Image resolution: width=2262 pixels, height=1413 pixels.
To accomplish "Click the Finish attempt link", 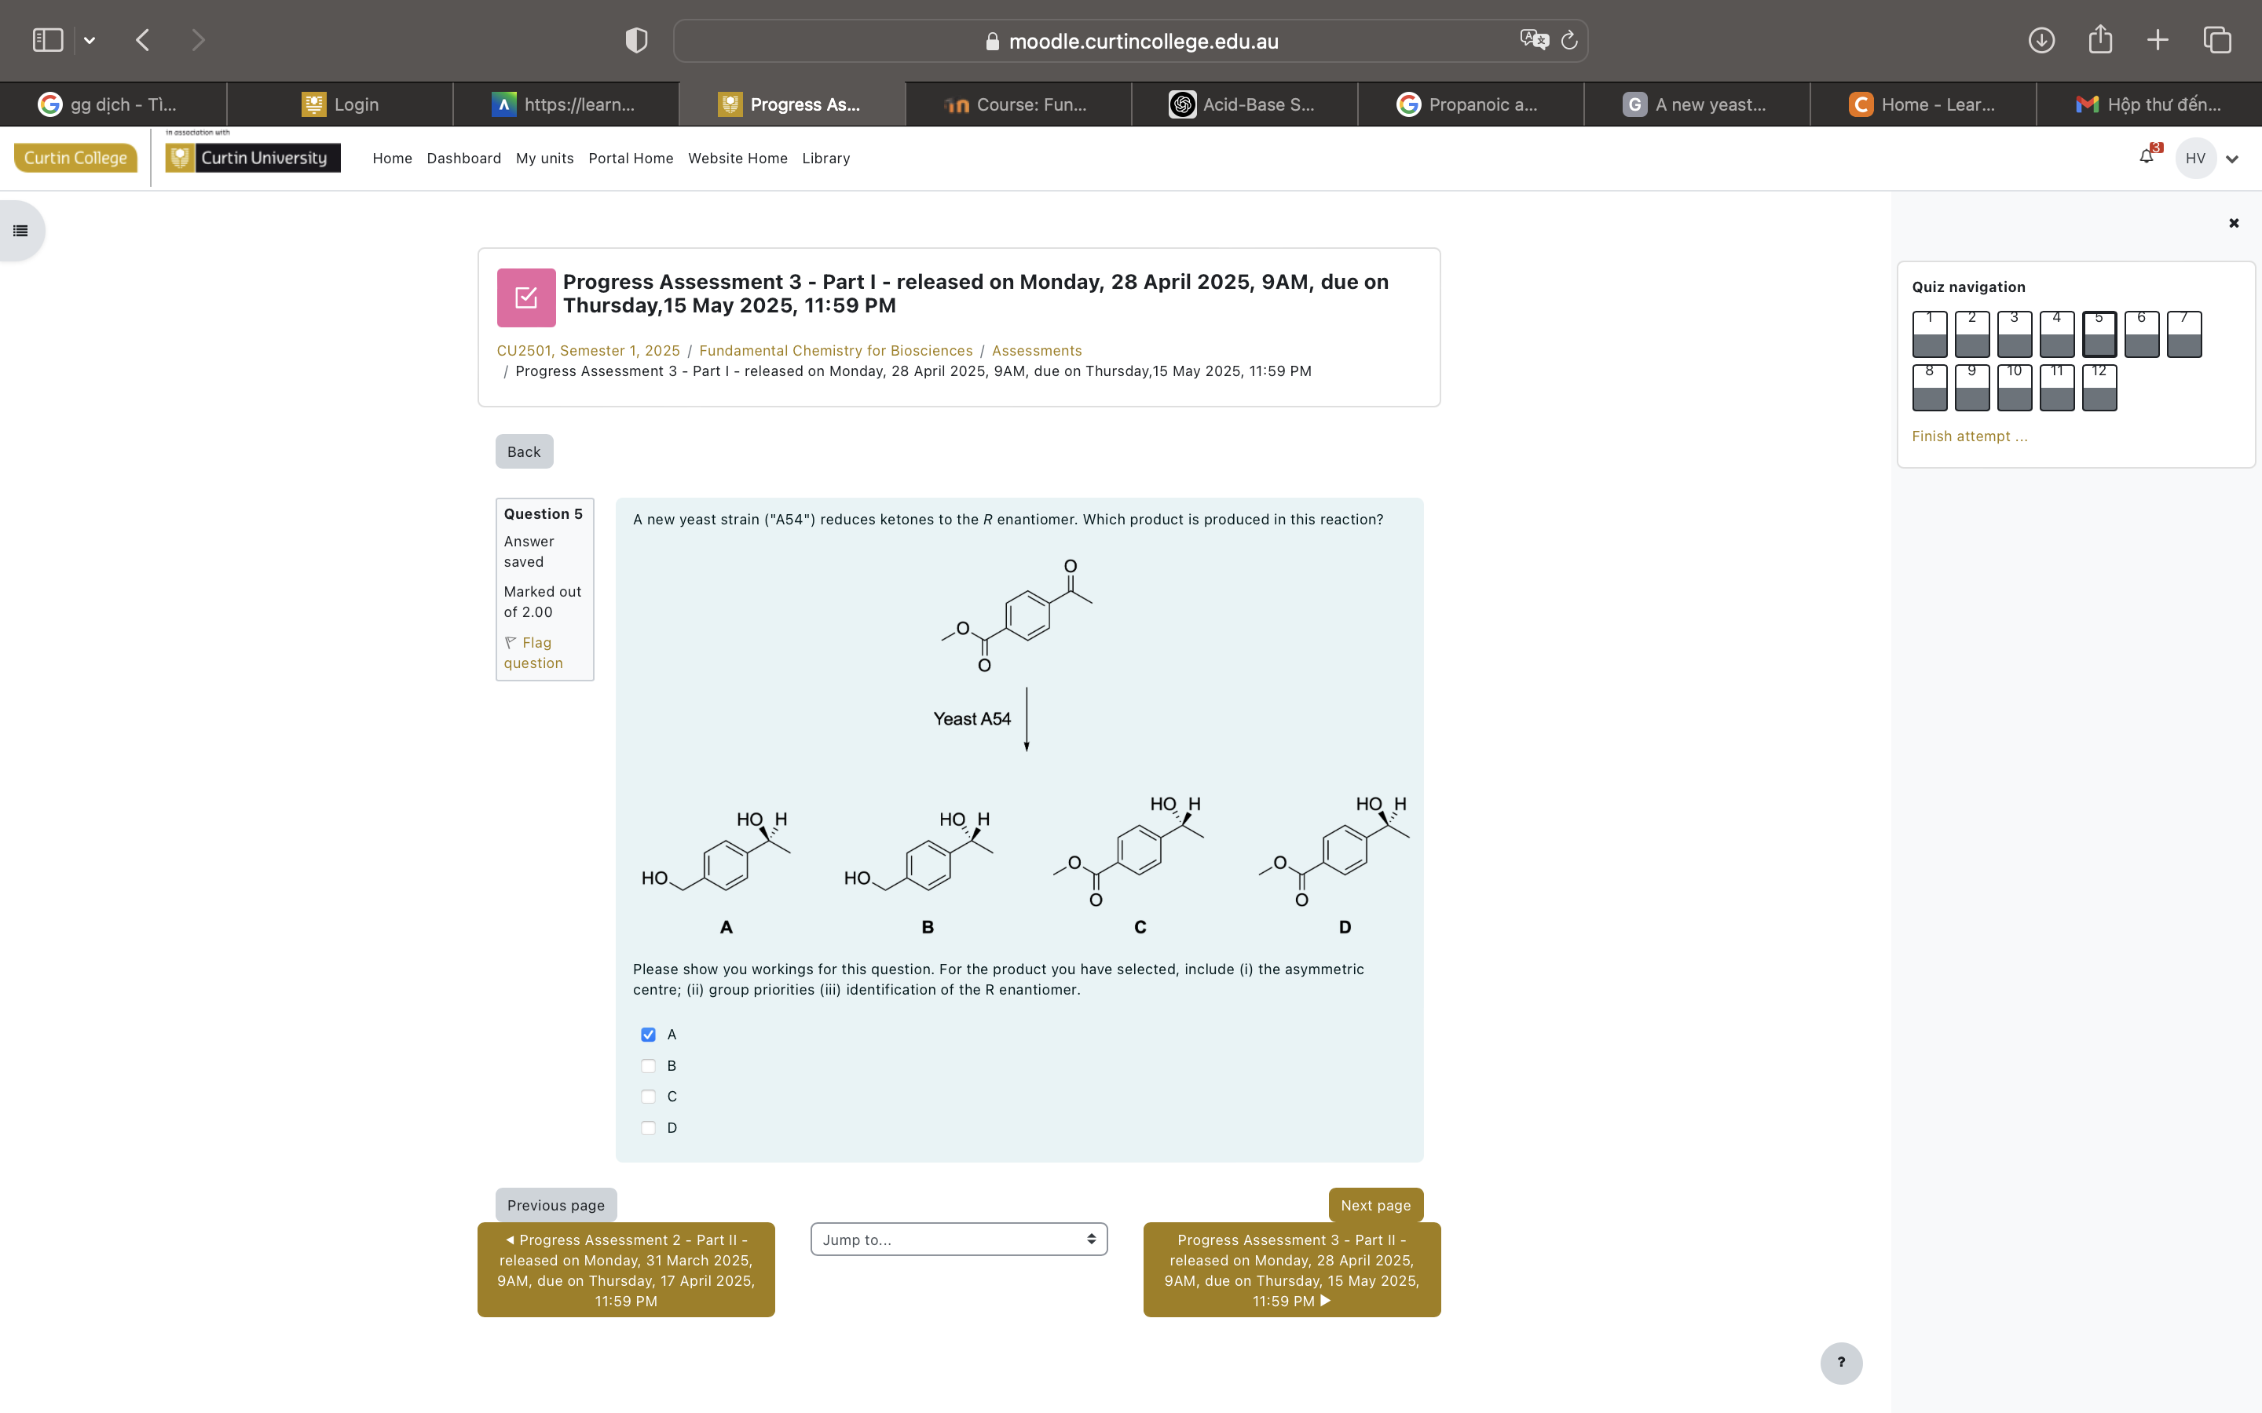I will click(x=1968, y=436).
